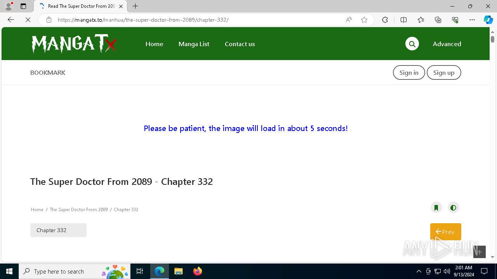Open the browser profile avatar
This screenshot has height=279, width=497.
tap(9, 6)
